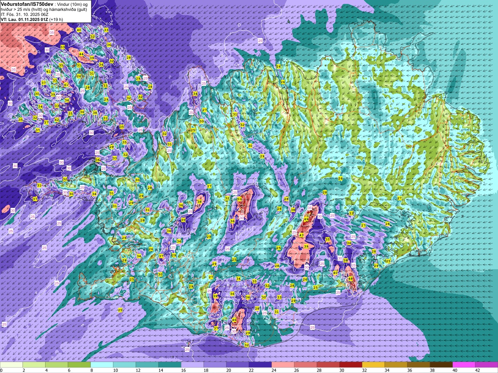Click the title text 'Veðurstofan/IS750dev'

click(x=27, y=3)
